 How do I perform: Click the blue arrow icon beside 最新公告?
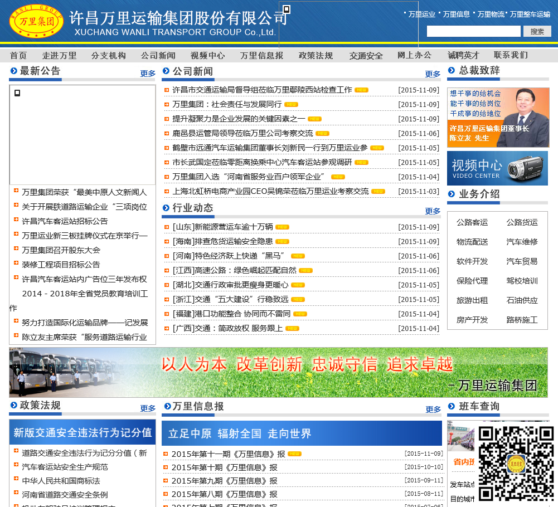(x=14, y=71)
